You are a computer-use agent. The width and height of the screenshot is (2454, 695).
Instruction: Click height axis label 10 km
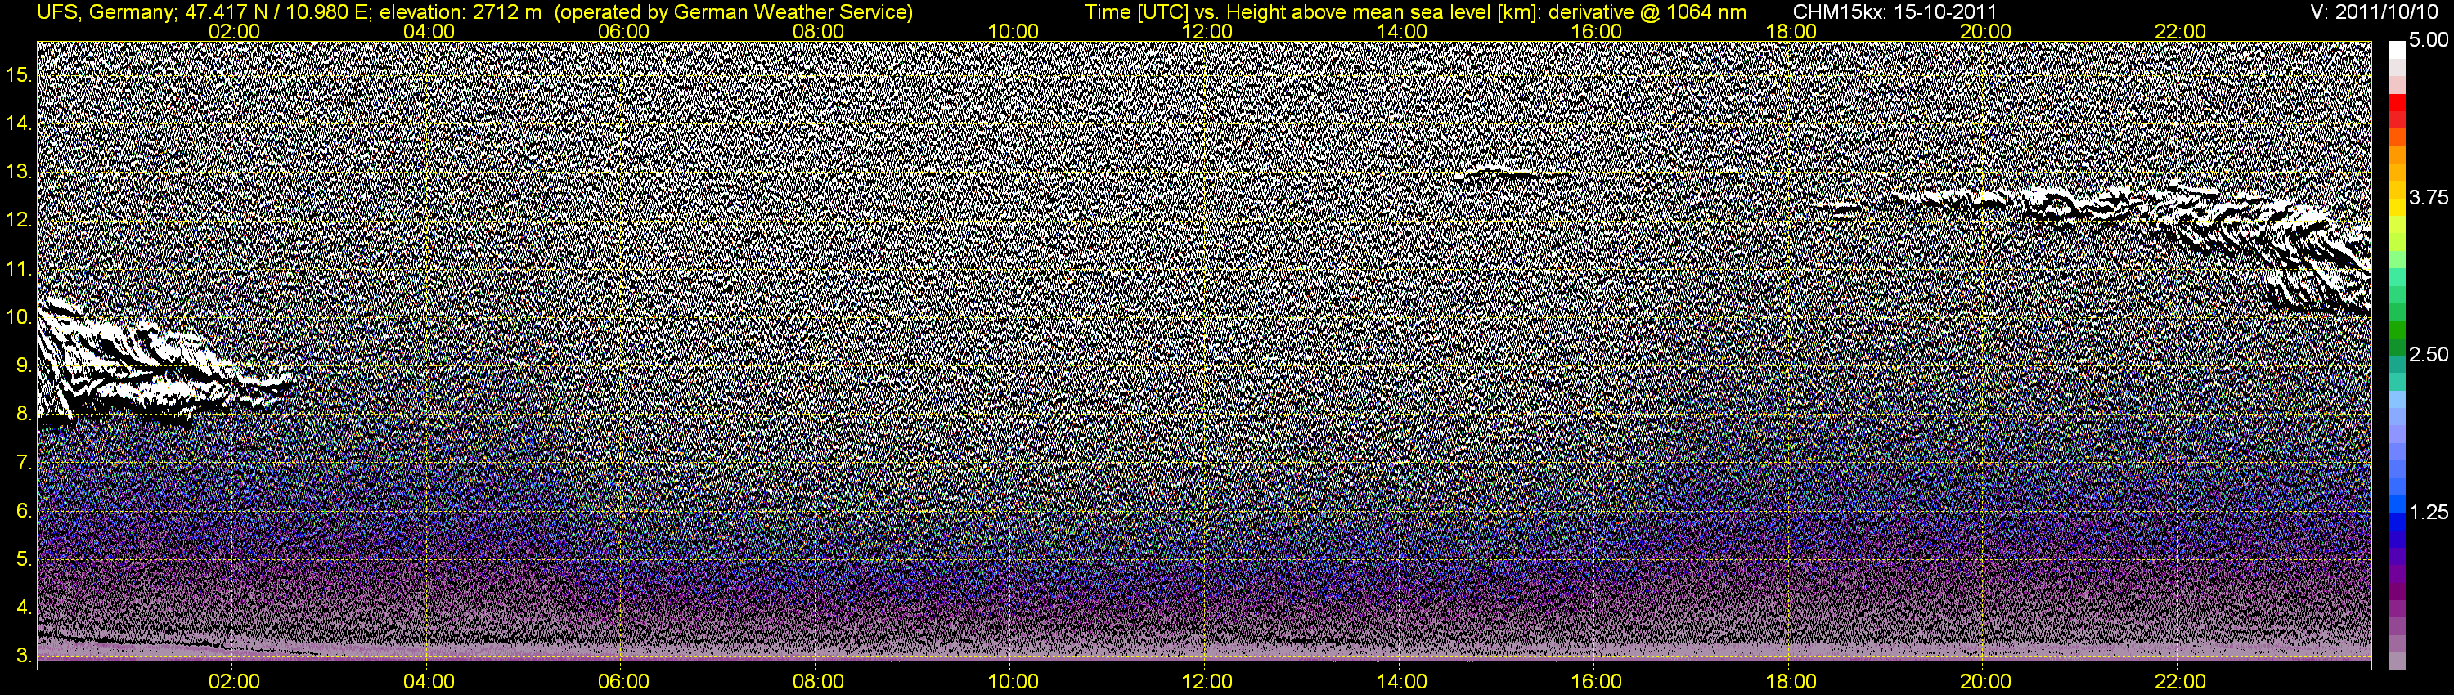coord(17,317)
